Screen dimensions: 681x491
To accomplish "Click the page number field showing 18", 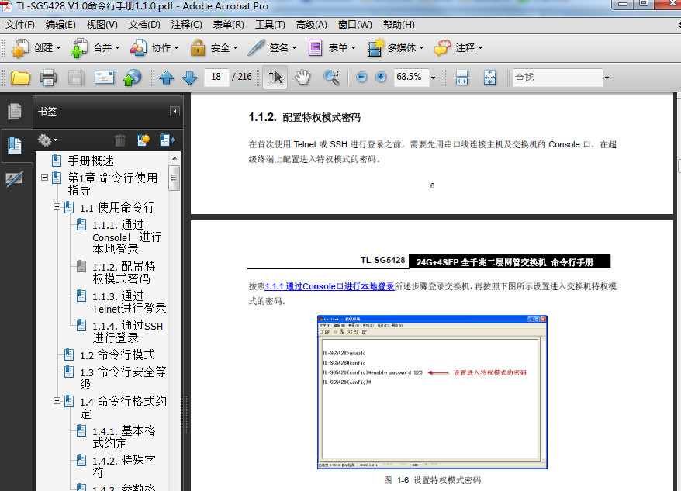I will [216, 78].
